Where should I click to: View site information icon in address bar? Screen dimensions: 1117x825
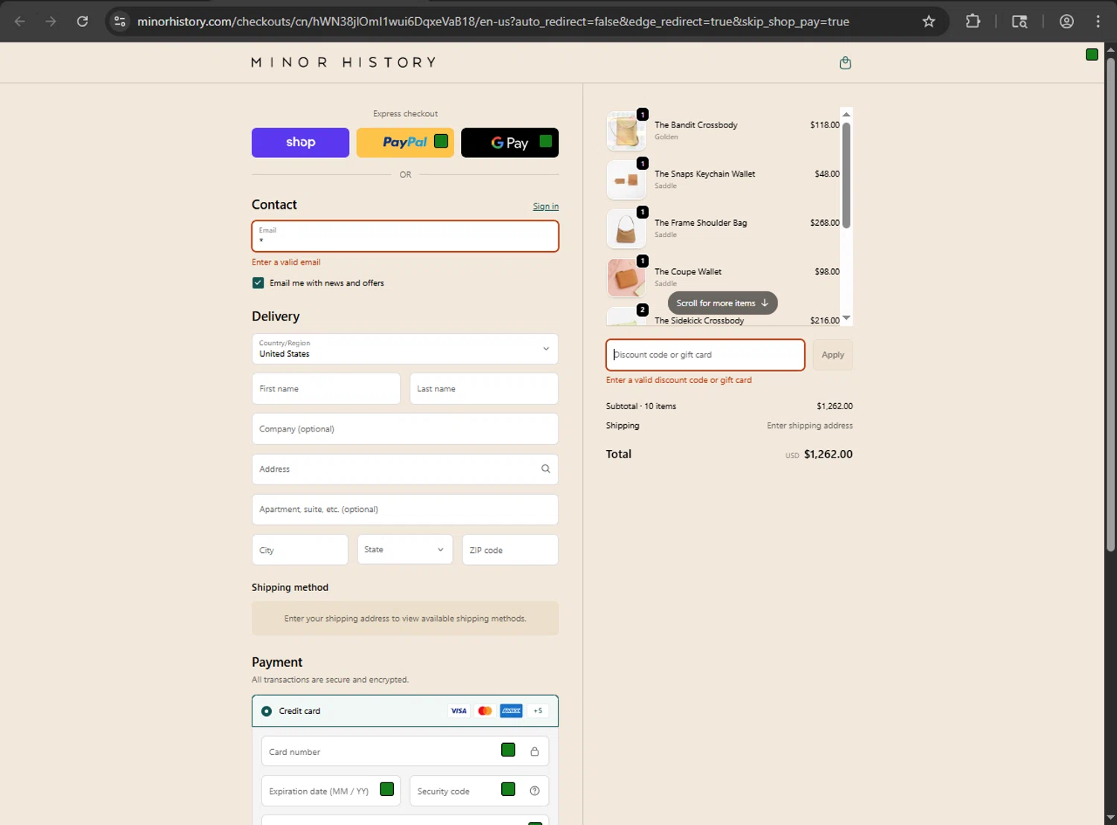coord(120,22)
